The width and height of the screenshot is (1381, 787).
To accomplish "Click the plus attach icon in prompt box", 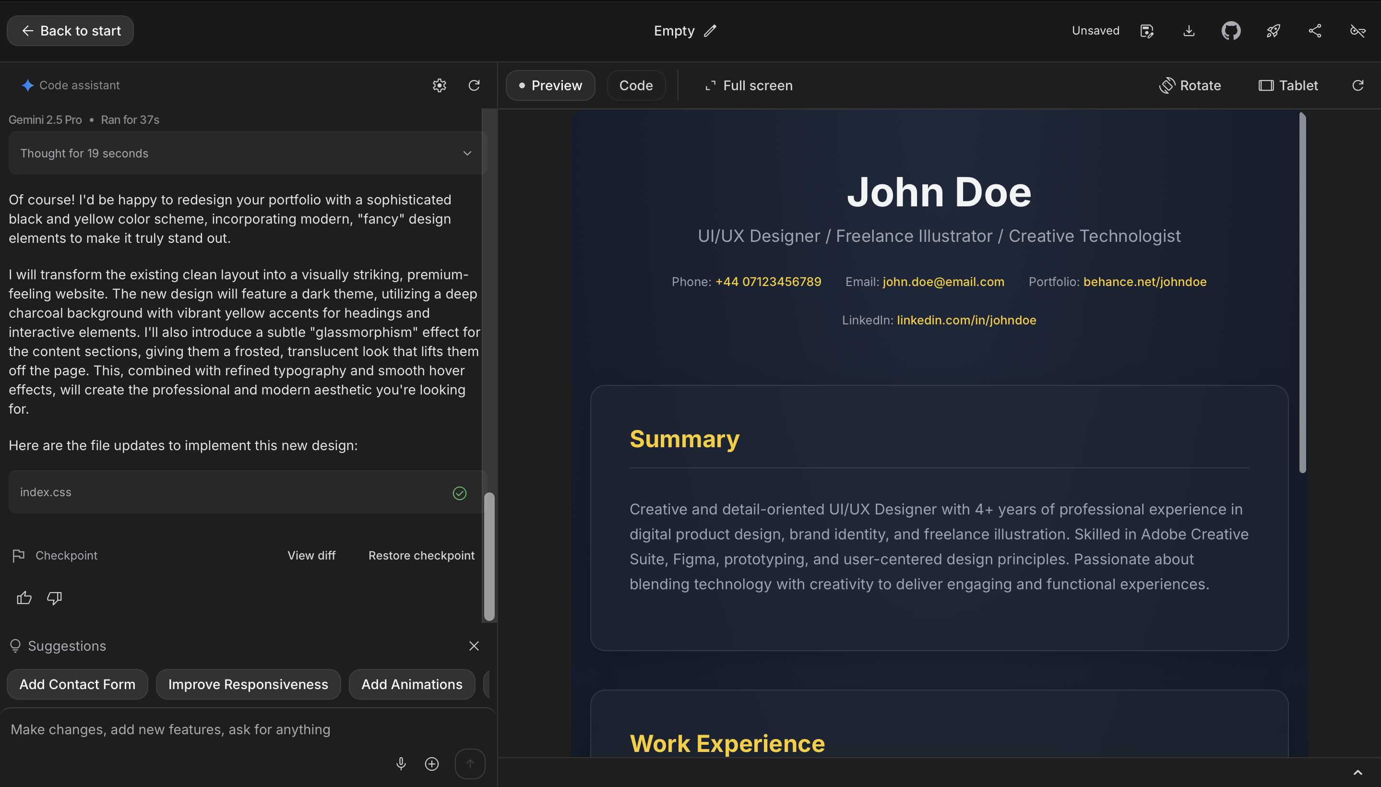I will [x=432, y=763].
